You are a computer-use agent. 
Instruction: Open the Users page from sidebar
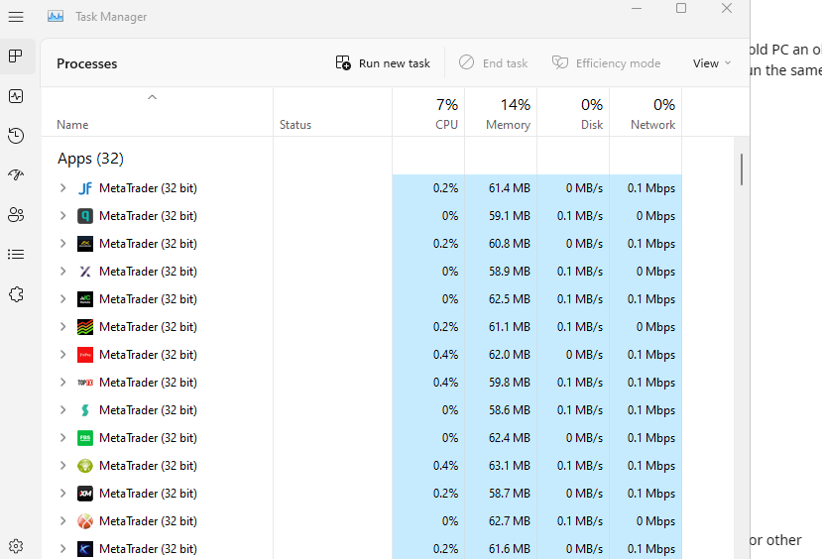(x=16, y=215)
